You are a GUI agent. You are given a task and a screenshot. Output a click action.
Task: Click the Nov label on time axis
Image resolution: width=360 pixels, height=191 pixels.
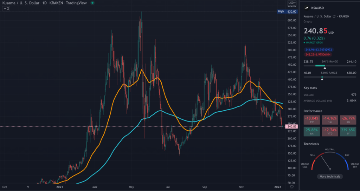(241, 187)
